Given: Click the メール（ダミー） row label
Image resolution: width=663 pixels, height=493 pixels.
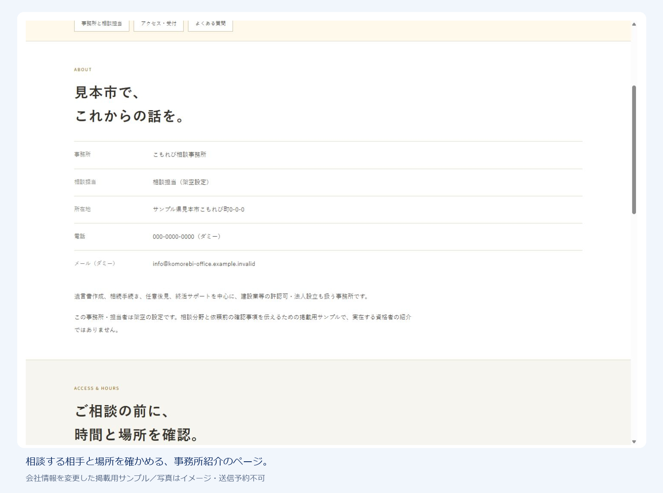Looking at the screenshot, I should [95, 264].
